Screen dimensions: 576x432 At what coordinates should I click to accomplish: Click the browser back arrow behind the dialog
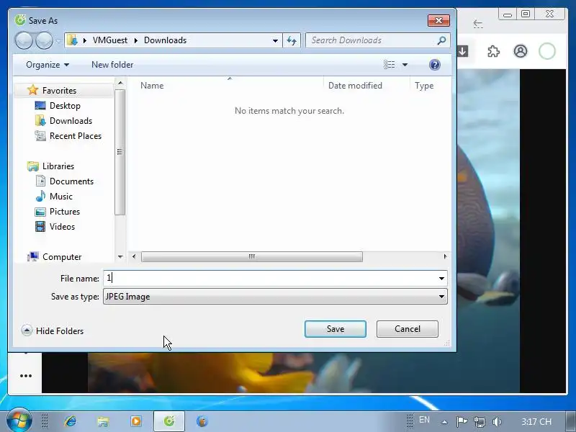point(477,24)
